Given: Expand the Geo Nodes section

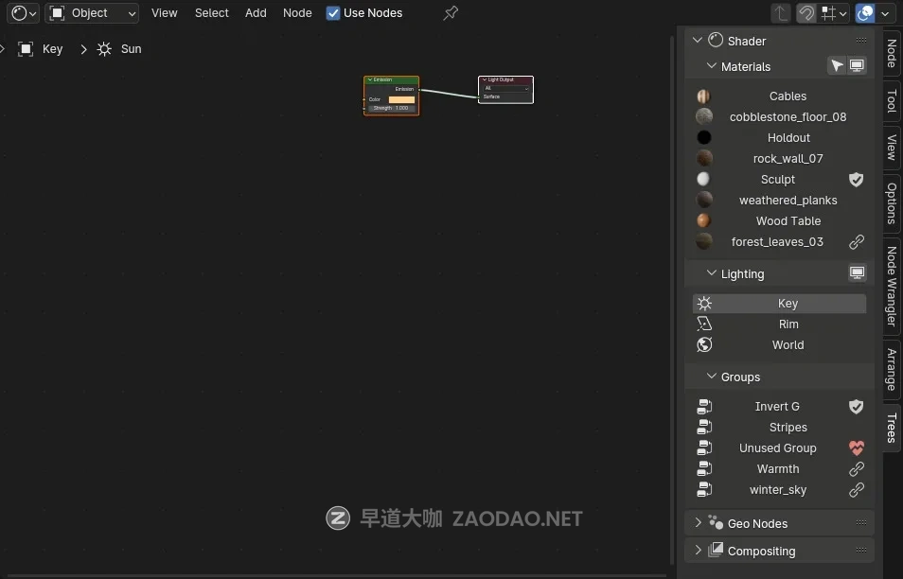Looking at the screenshot, I should point(699,522).
